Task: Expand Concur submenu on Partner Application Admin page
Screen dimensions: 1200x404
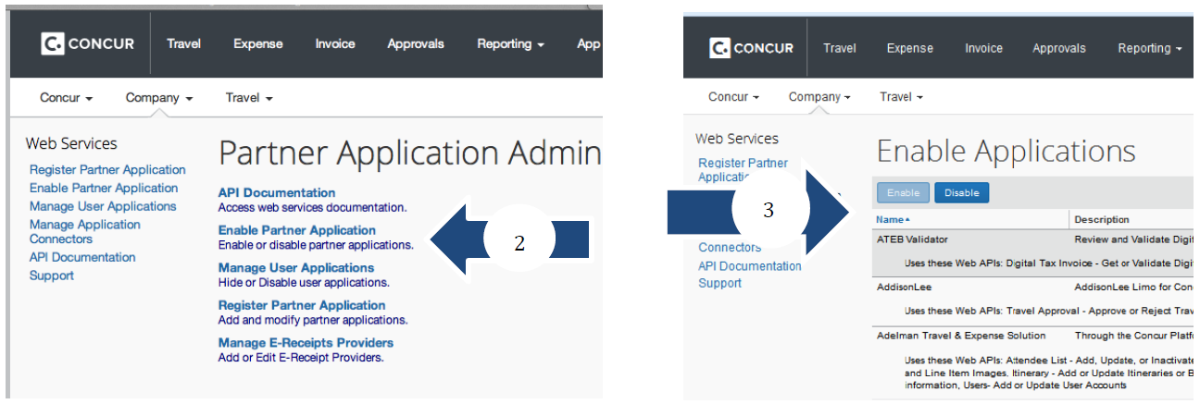Action: coord(67,97)
